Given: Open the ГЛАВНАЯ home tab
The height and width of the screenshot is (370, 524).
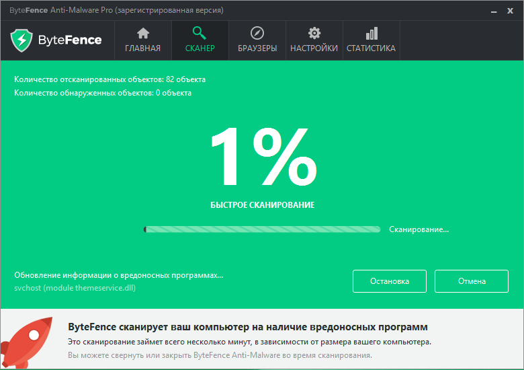Looking at the screenshot, I should (143, 40).
